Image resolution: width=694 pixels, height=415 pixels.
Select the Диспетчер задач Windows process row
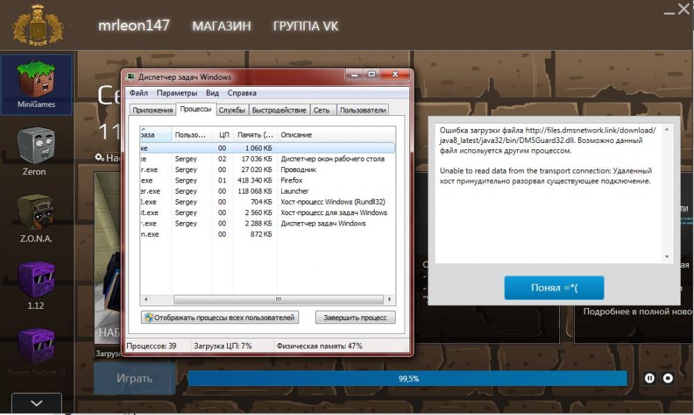[x=267, y=223]
